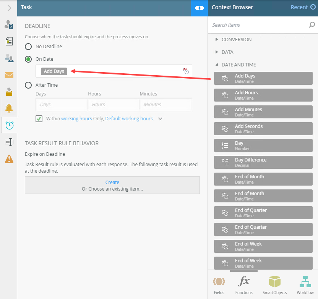Click the Hours input field

[x=113, y=105]
